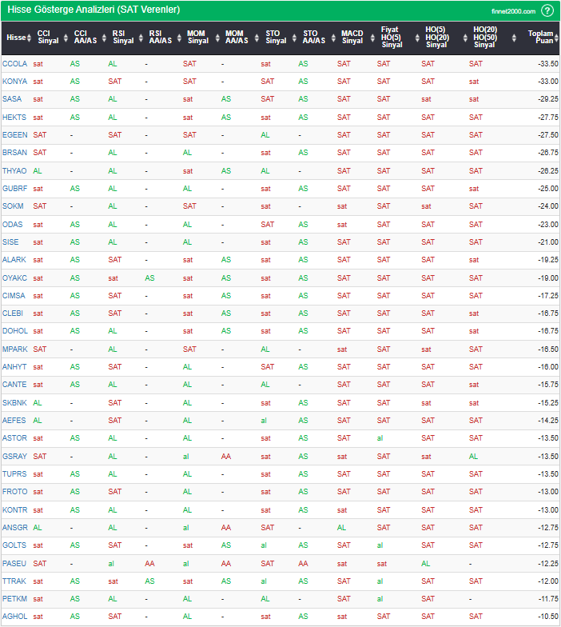The width and height of the screenshot is (561, 627).
Task: Open the ALARK stock link
Action: pyautogui.click(x=14, y=259)
